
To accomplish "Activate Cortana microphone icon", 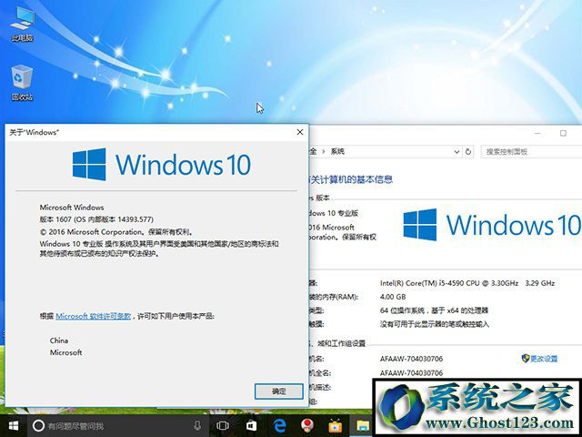I will (x=197, y=426).
